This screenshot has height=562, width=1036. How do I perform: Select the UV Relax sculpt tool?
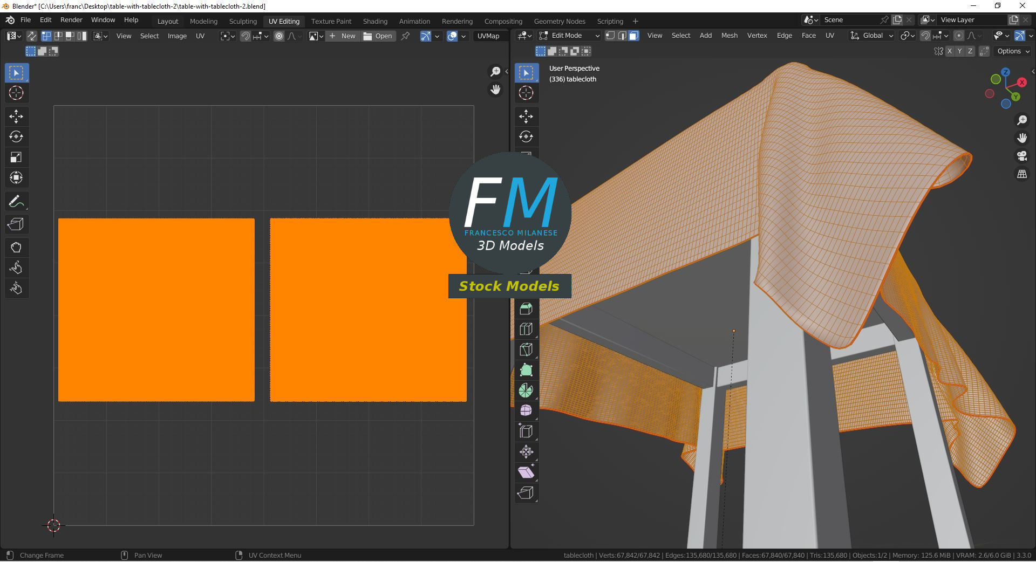(x=16, y=268)
